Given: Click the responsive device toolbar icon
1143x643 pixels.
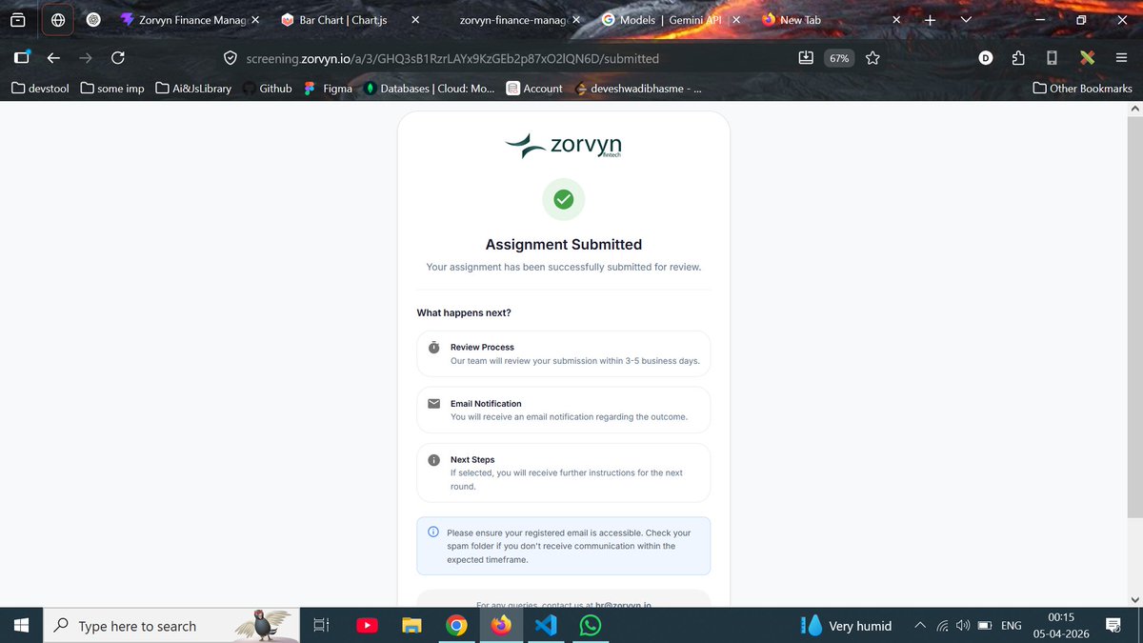Looking at the screenshot, I should click(1052, 58).
